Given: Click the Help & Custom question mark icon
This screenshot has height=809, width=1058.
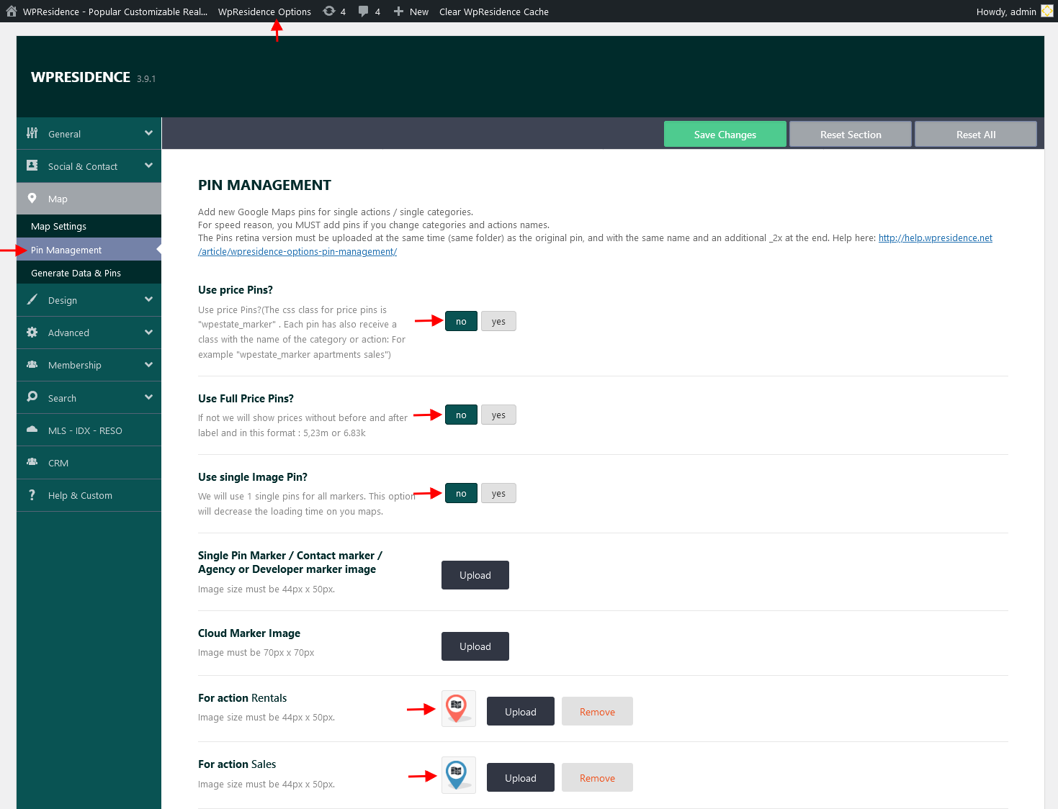Looking at the screenshot, I should click(x=32, y=495).
